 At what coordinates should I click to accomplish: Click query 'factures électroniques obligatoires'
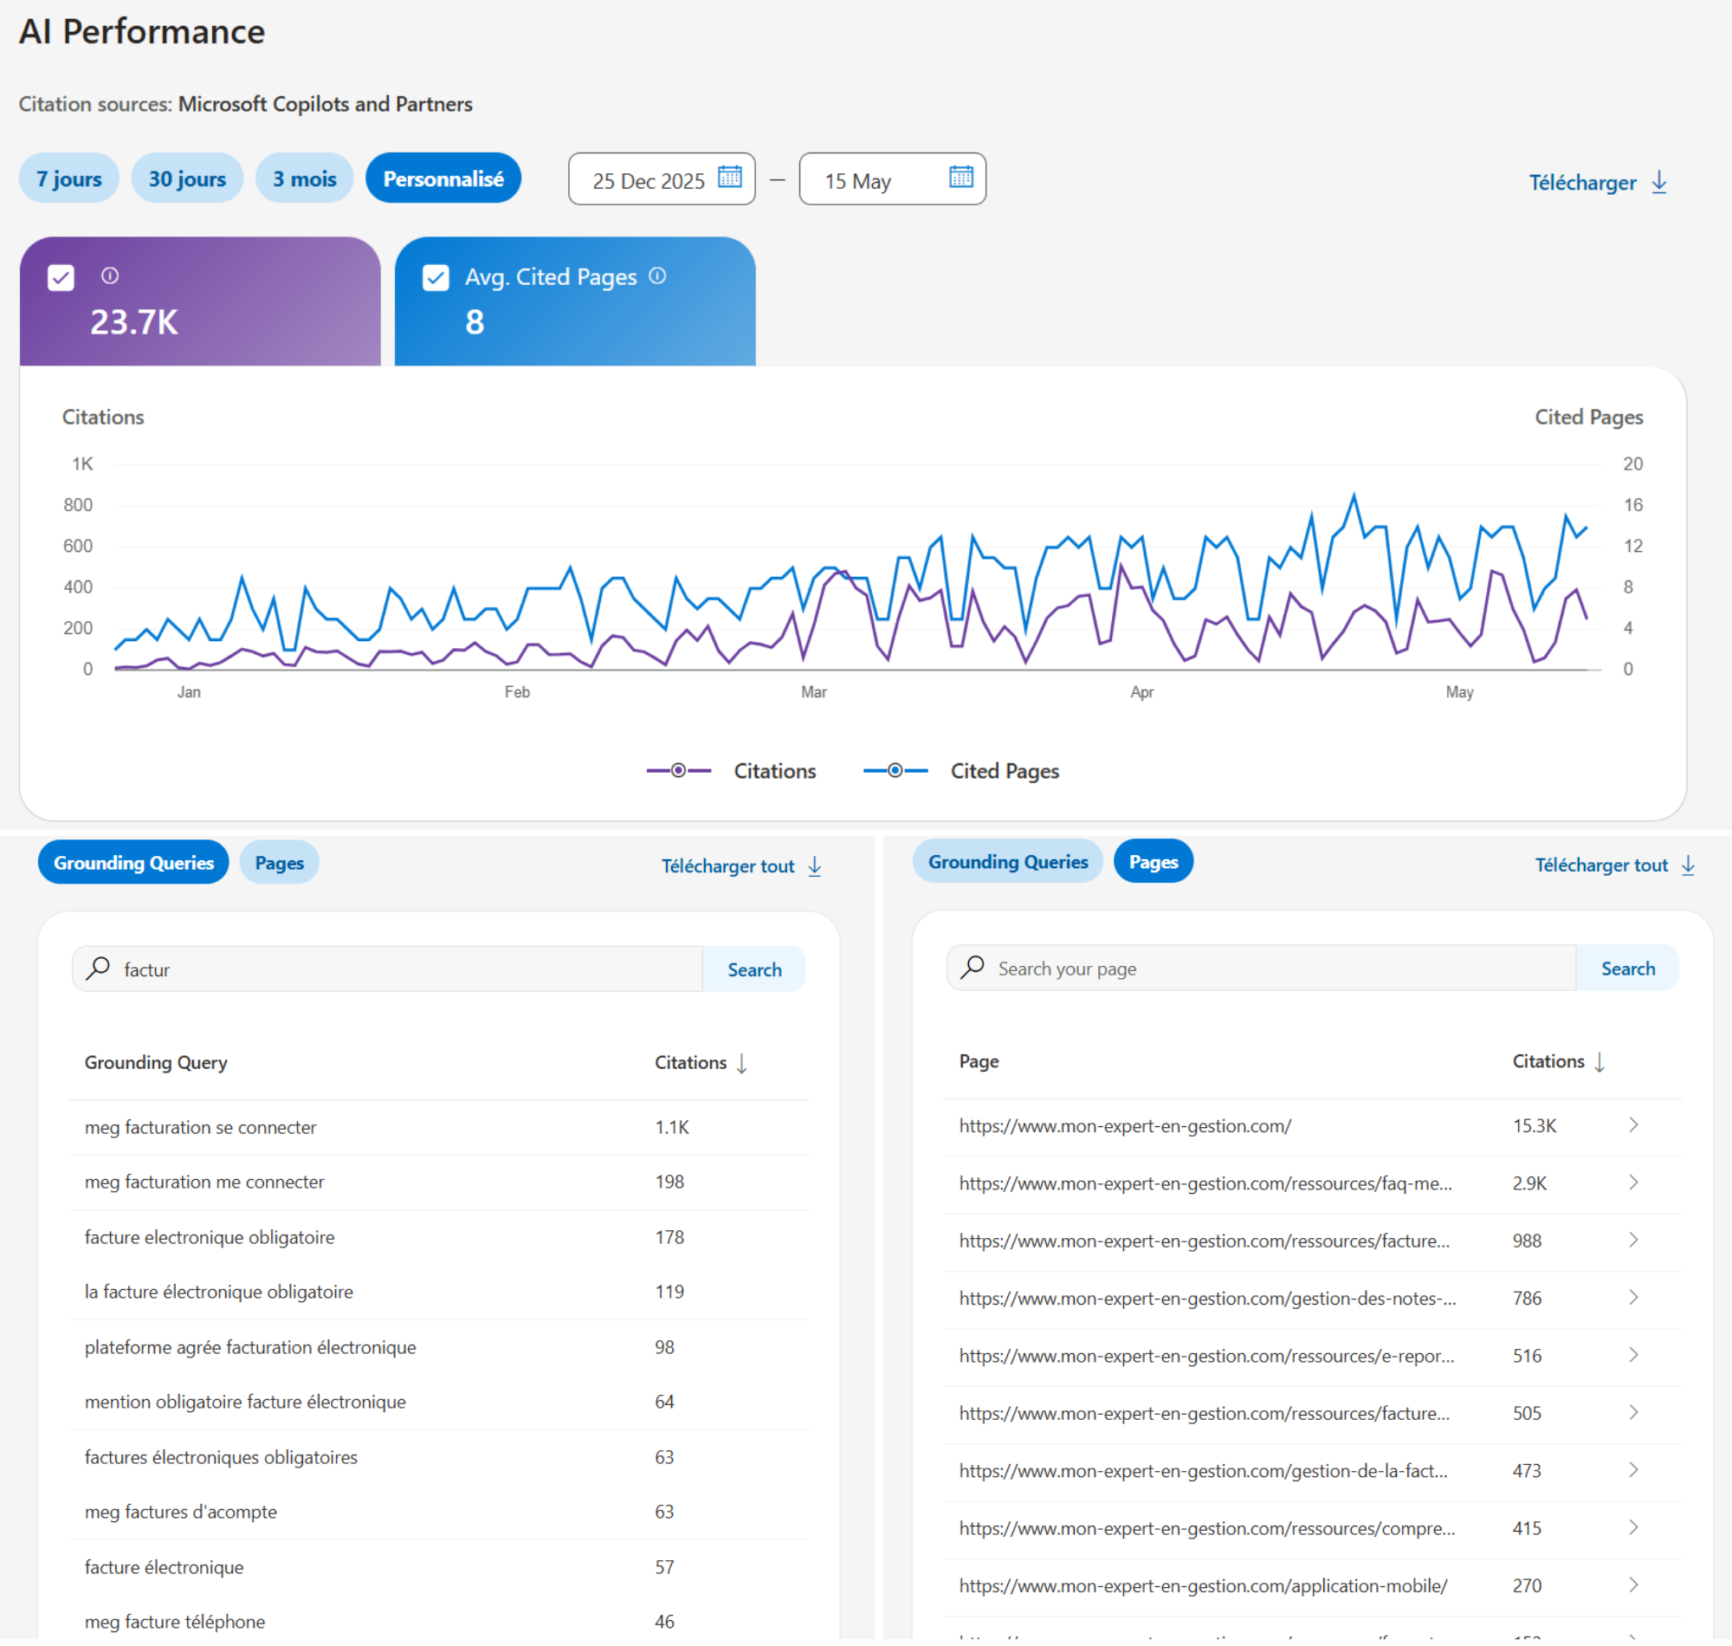[221, 1457]
